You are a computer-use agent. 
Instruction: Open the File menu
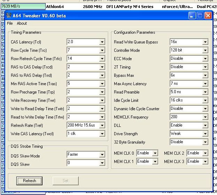click(x=10, y=23)
